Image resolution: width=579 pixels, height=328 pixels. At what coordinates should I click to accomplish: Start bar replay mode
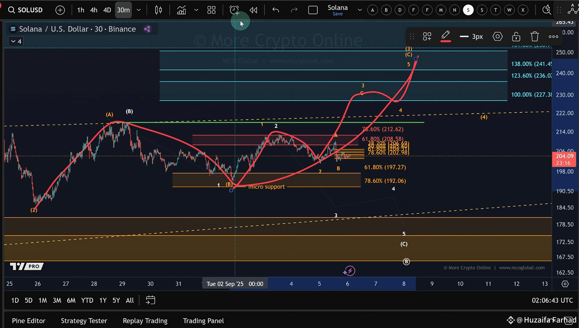pyautogui.click(x=253, y=10)
